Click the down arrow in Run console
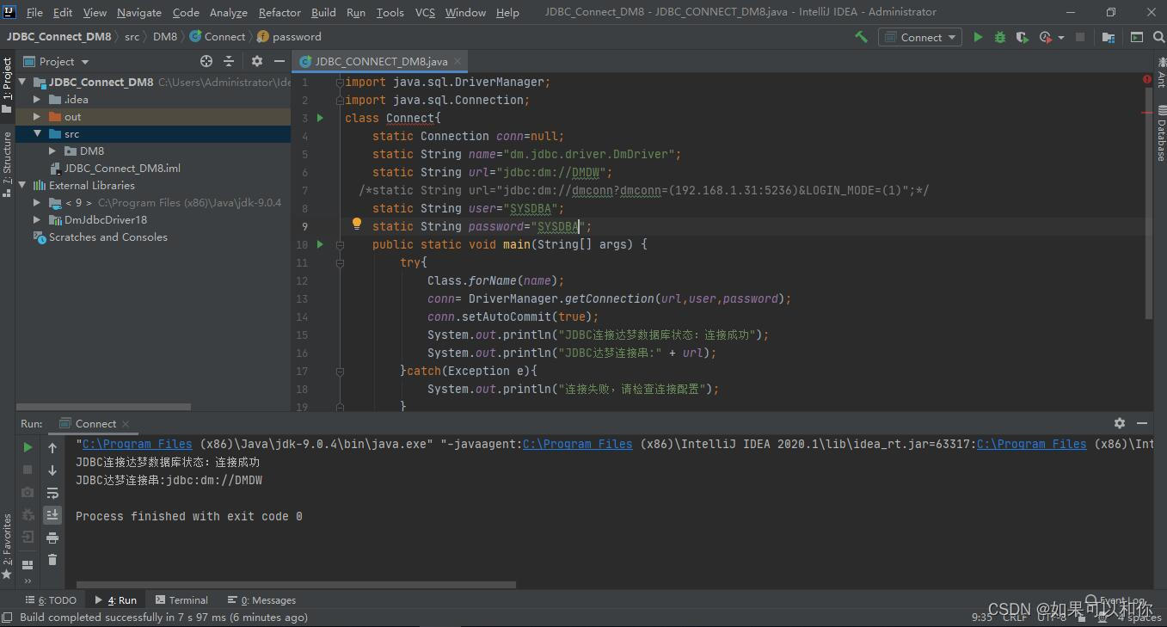The width and height of the screenshot is (1167, 627). tap(52, 470)
